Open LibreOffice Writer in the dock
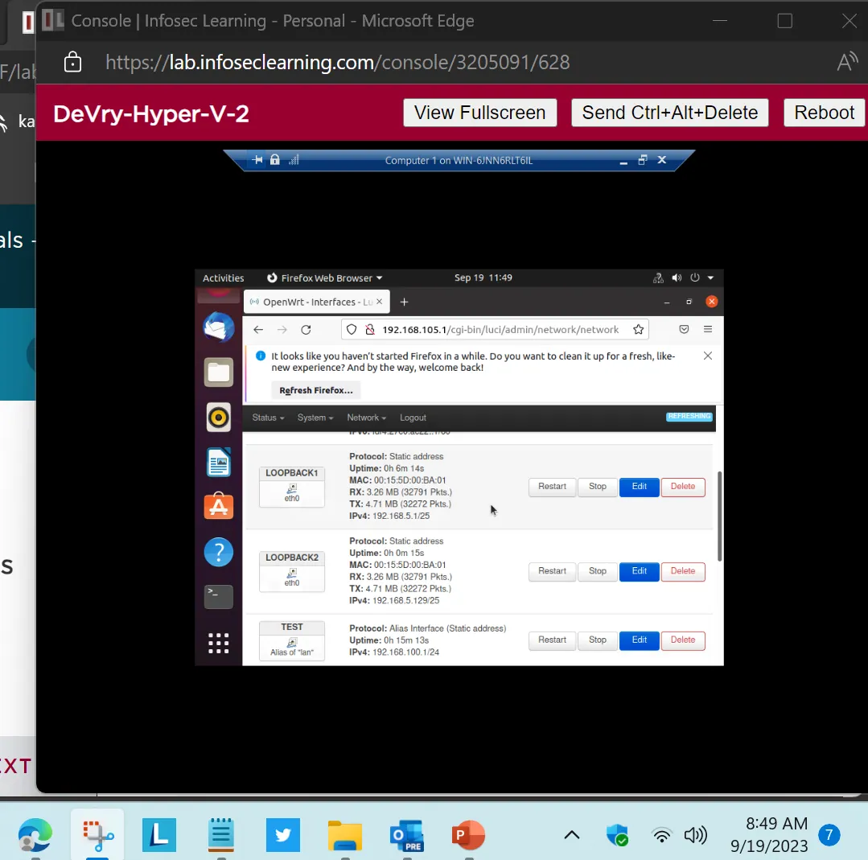The width and height of the screenshot is (868, 860). [219, 462]
